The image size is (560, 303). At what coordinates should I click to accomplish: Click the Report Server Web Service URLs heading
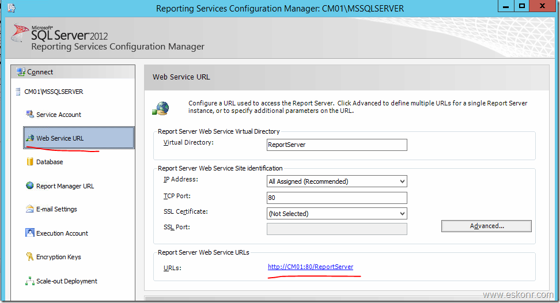click(203, 252)
